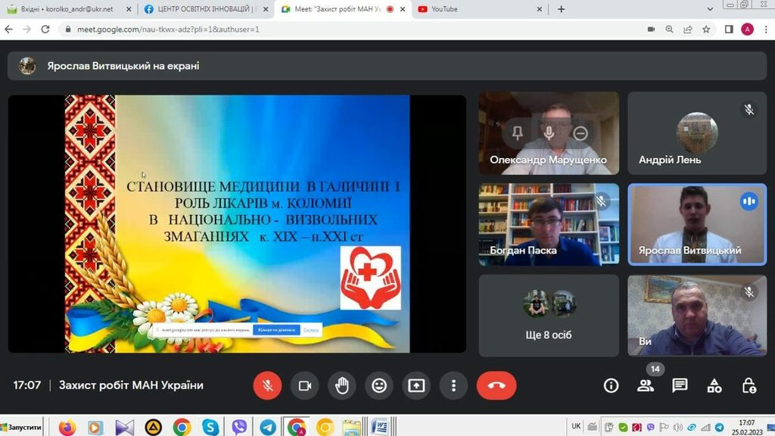Open emoji reactions panel
Image resolution: width=775 pixels, height=436 pixels.
tap(379, 385)
